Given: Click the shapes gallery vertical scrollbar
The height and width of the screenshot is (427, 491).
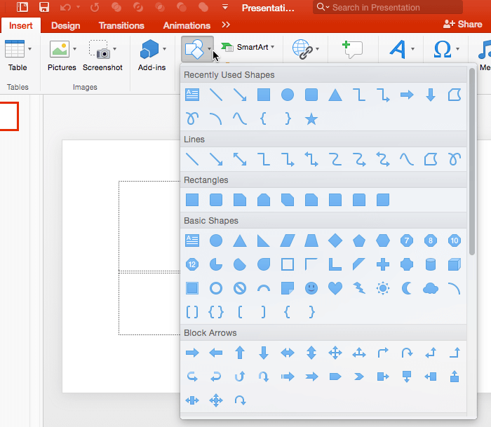Looking at the screenshot, I should pos(472,161).
